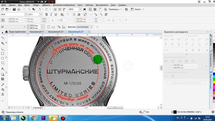Expand the Привязать к dropdown
Viewport: 215px width, 121px height.
pyautogui.click(x=121, y=9)
